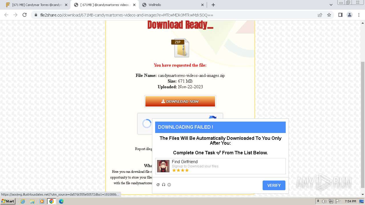Click the volume speaker tray icon
365x205 pixels.
324,201
